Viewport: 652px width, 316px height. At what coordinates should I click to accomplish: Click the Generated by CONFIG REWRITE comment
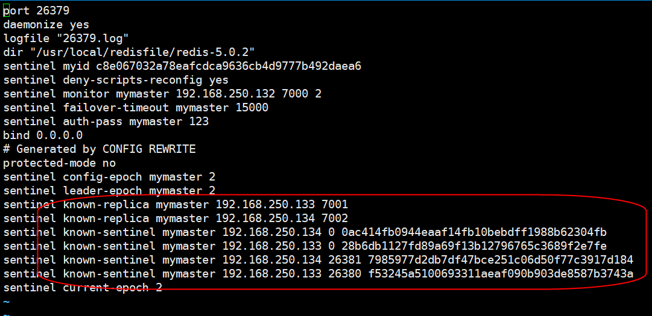(x=100, y=149)
